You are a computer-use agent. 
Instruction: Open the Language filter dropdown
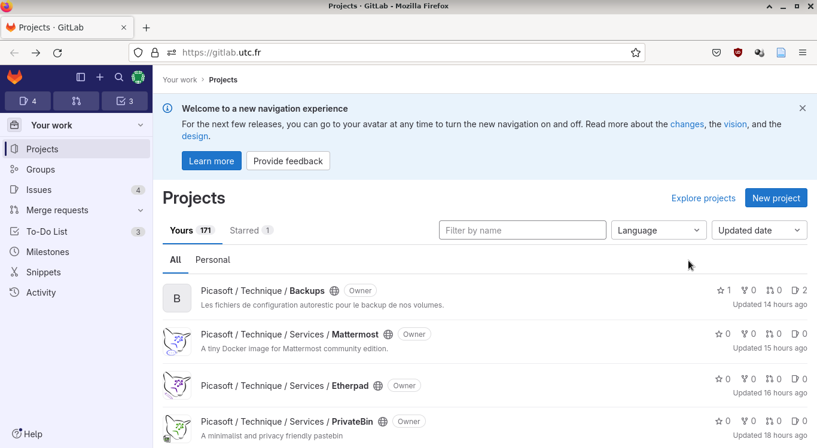pos(659,230)
